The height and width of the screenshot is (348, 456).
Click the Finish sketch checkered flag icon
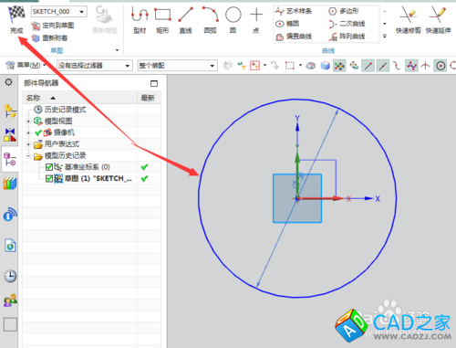pyautogui.click(x=16, y=15)
